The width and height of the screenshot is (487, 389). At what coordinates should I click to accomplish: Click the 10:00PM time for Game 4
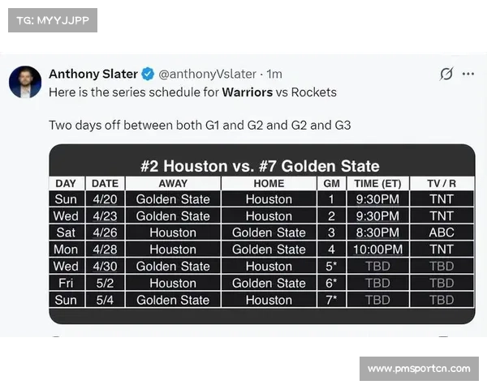click(x=377, y=250)
